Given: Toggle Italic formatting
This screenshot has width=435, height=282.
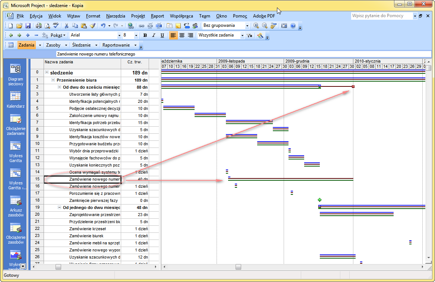Looking at the screenshot, I should (x=154, y=35).
